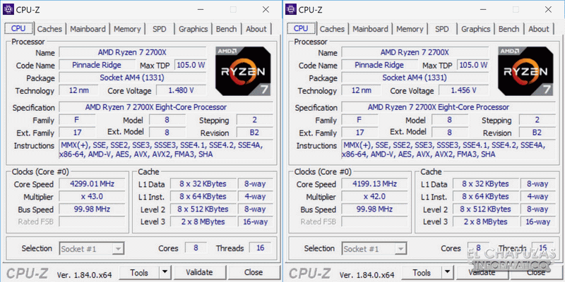Image resolution: width=565 pixels, height=282 pixels.
Task: Click the Ryzen 7 logo in left window
Action: 243,71
